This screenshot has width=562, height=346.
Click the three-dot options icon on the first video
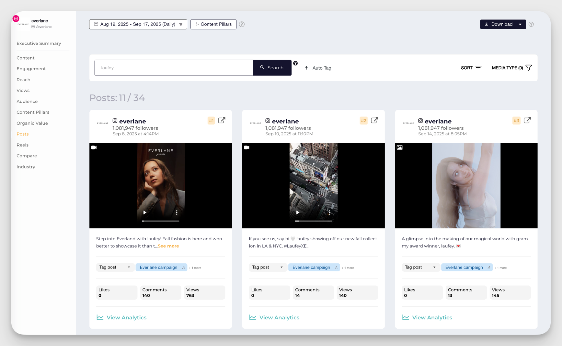177,212
